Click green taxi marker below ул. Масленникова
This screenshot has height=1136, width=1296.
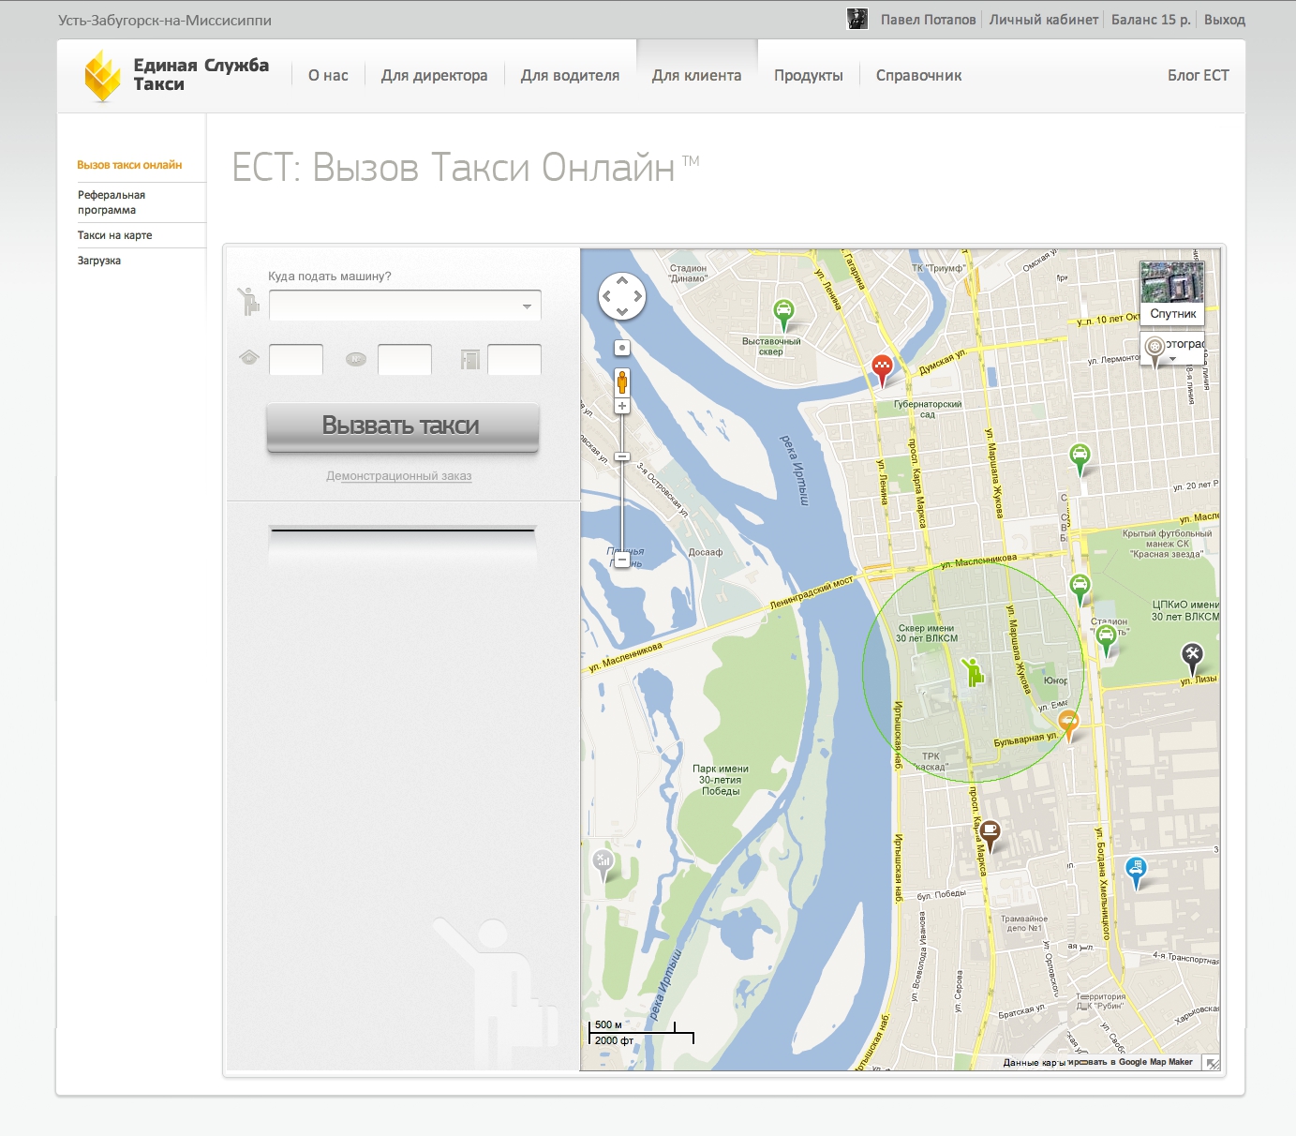click(x=1080, y=590)
